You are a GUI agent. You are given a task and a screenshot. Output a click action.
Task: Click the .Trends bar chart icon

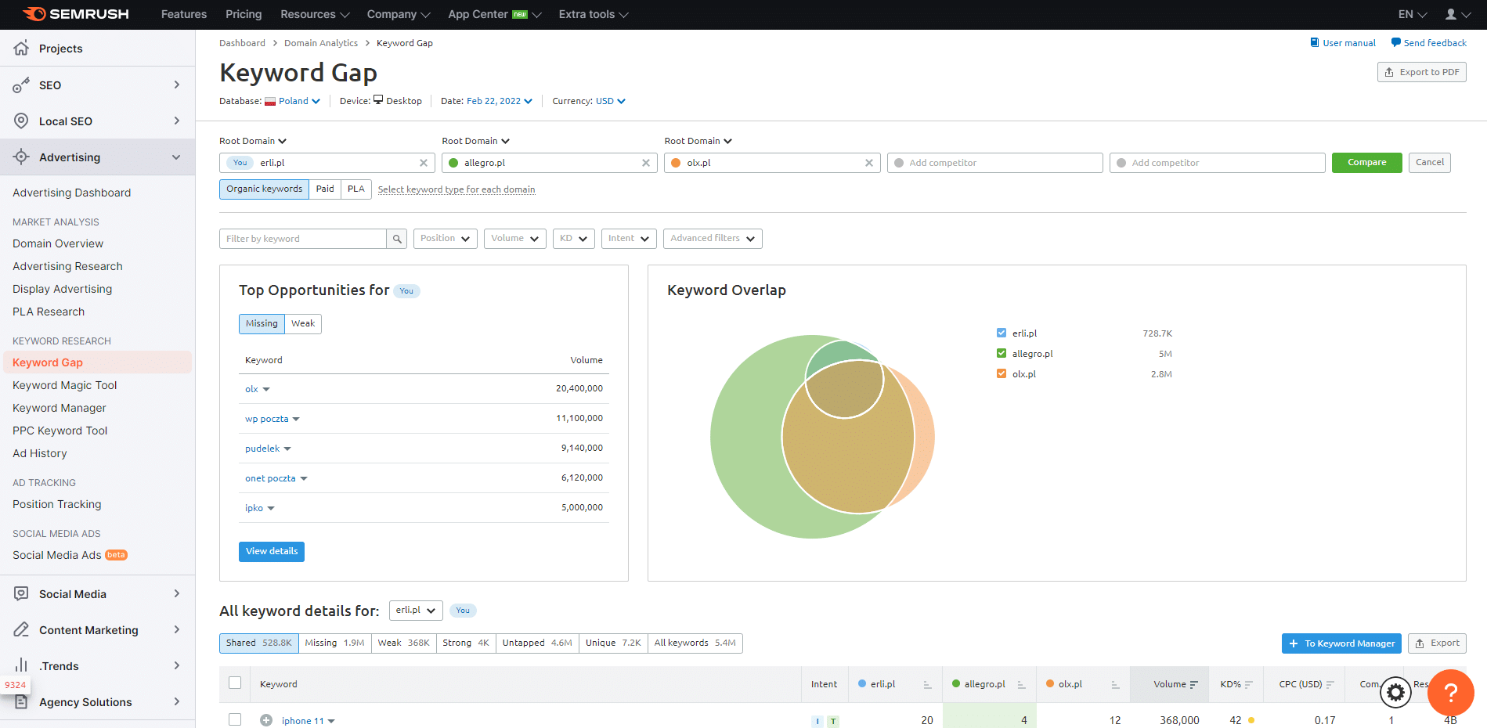pos(21,665)
